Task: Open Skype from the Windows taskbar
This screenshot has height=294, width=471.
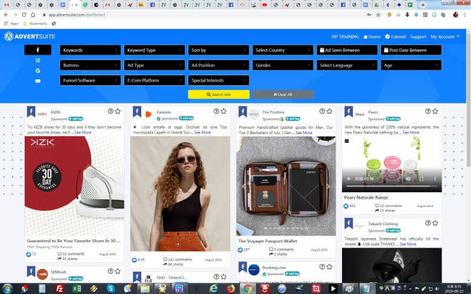Action: click(111, 288)
